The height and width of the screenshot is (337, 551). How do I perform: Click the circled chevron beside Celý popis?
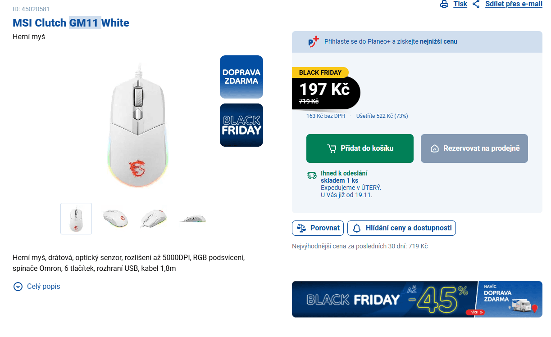click(x=18, y=287)
